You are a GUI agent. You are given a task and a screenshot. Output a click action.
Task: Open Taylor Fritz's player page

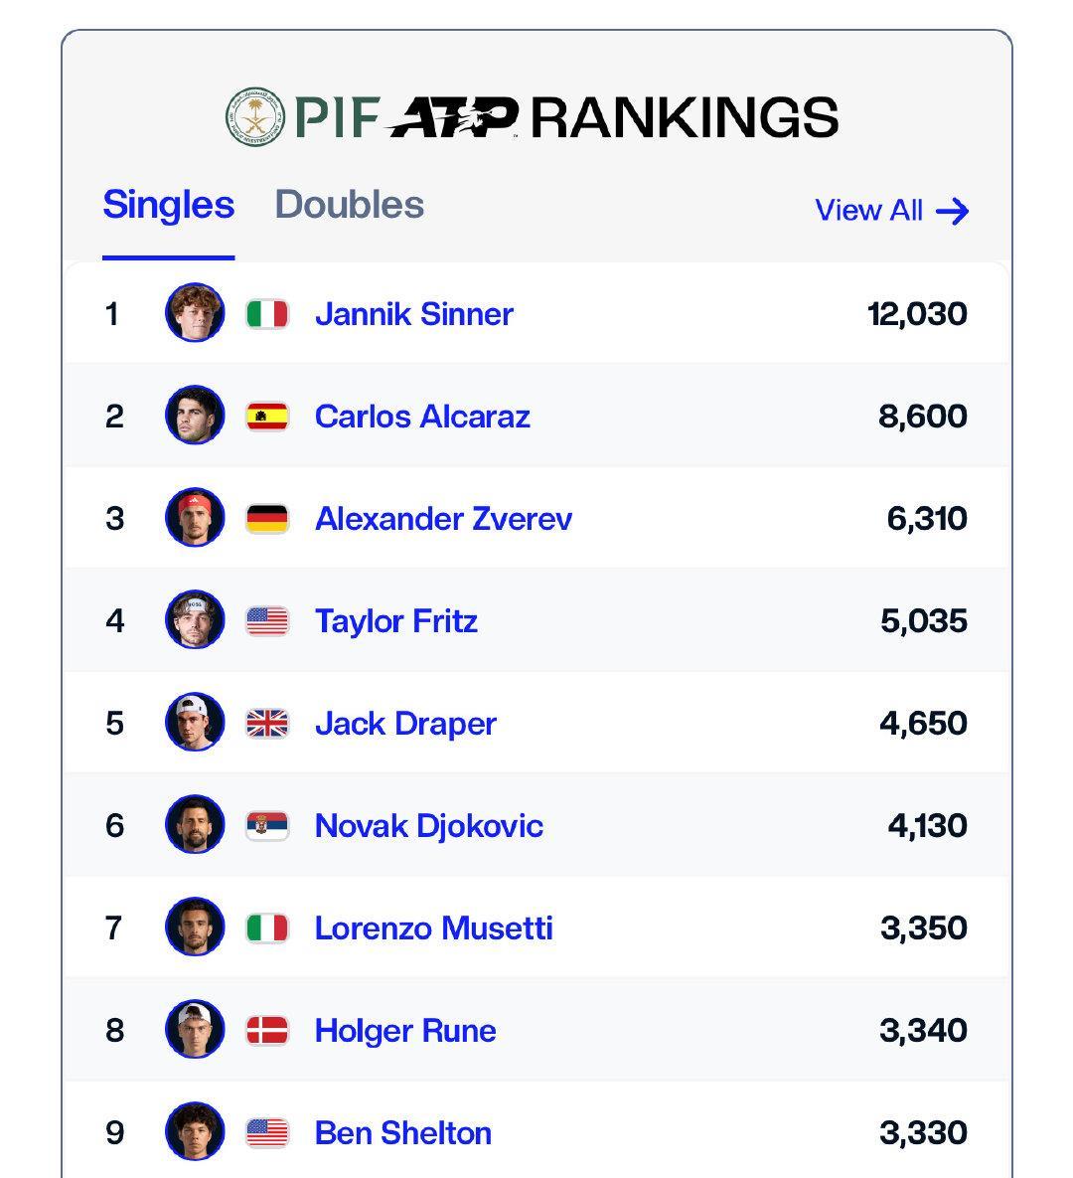[x=395, y=621]
